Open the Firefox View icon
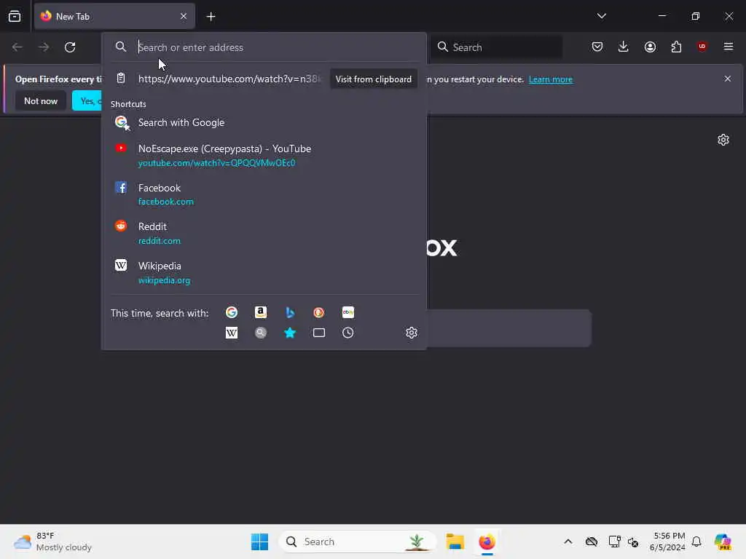This screenshot has height=559, width=746. (15, 16)
